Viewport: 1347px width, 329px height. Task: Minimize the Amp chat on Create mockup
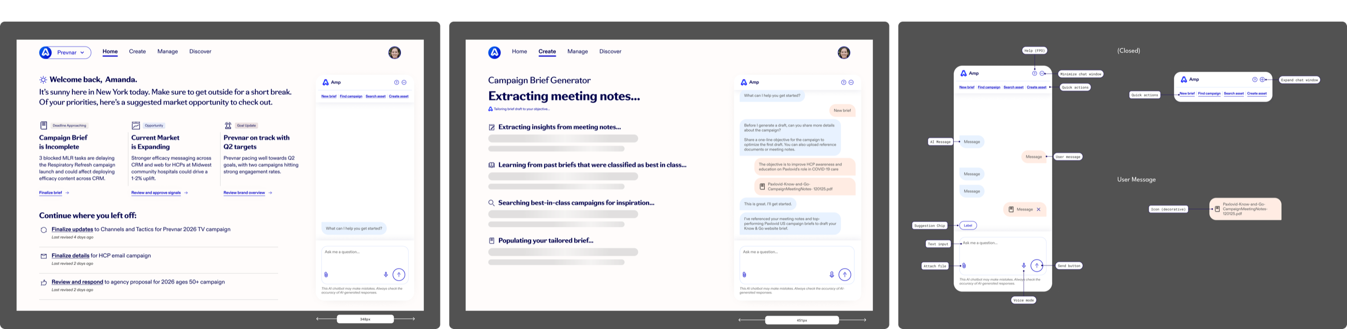(x=851, y=82)
